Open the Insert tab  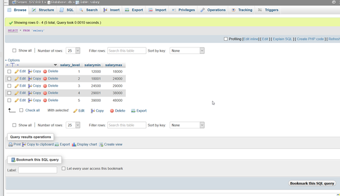coord(112,10)
